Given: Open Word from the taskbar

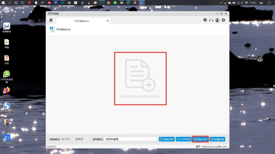Looking at the screenshot, I should coord(56,3).
